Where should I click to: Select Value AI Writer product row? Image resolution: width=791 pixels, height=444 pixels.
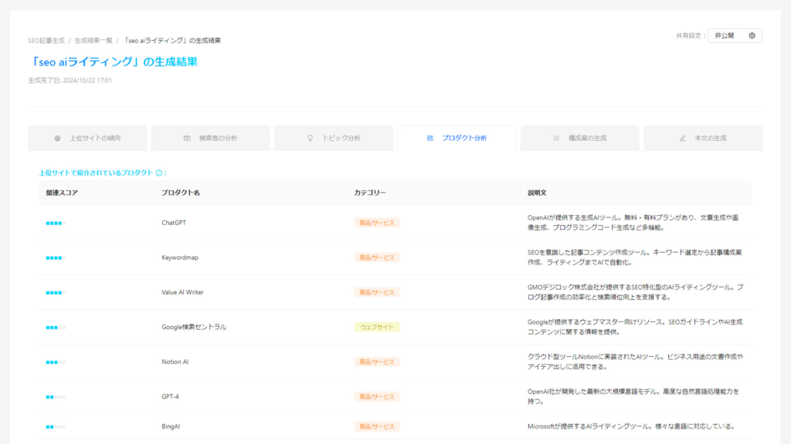[x=395, y=292]
